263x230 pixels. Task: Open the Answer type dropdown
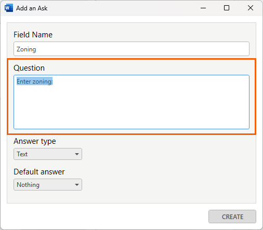(48, 154)
